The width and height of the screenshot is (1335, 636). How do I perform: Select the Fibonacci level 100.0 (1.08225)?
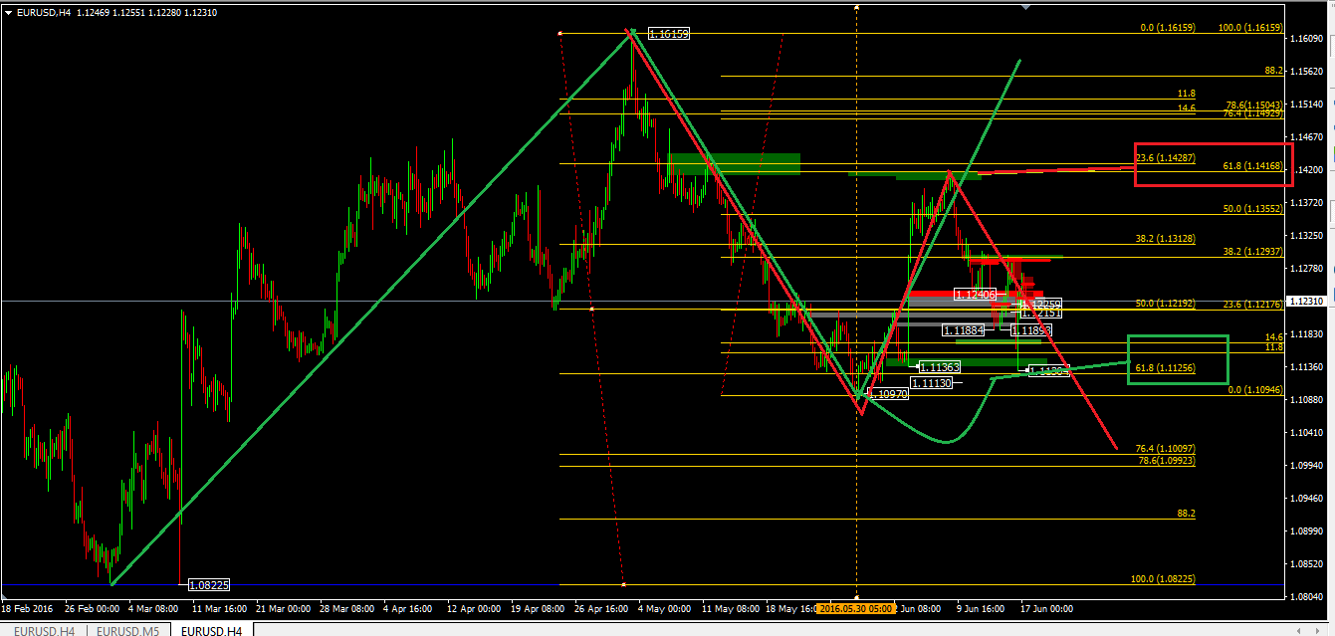pyautogui.click(x=1163, y=579)
